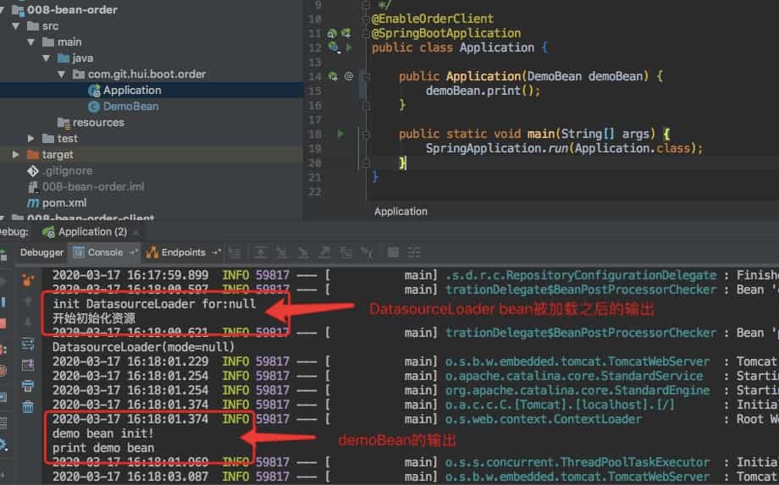
Task: Click the clear console trash icon
Action: coord(28,407)
